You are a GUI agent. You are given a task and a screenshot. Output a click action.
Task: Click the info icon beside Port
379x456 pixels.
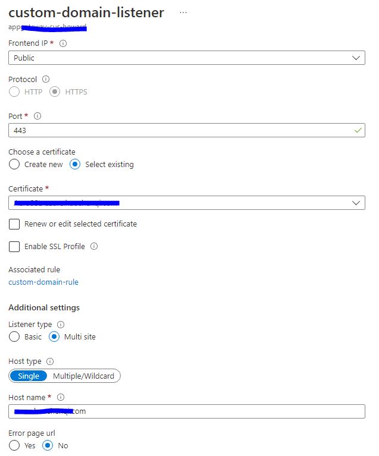coord(38,116)
